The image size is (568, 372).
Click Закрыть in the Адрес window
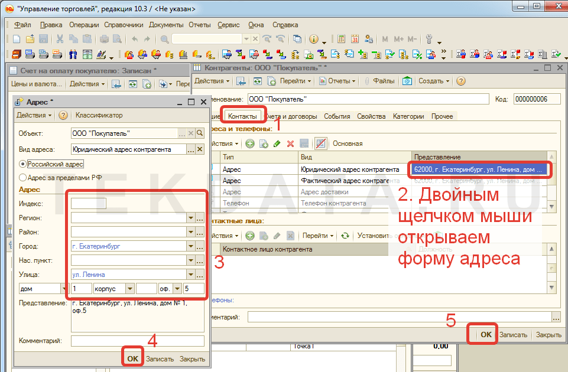click(x=192, y=359)
